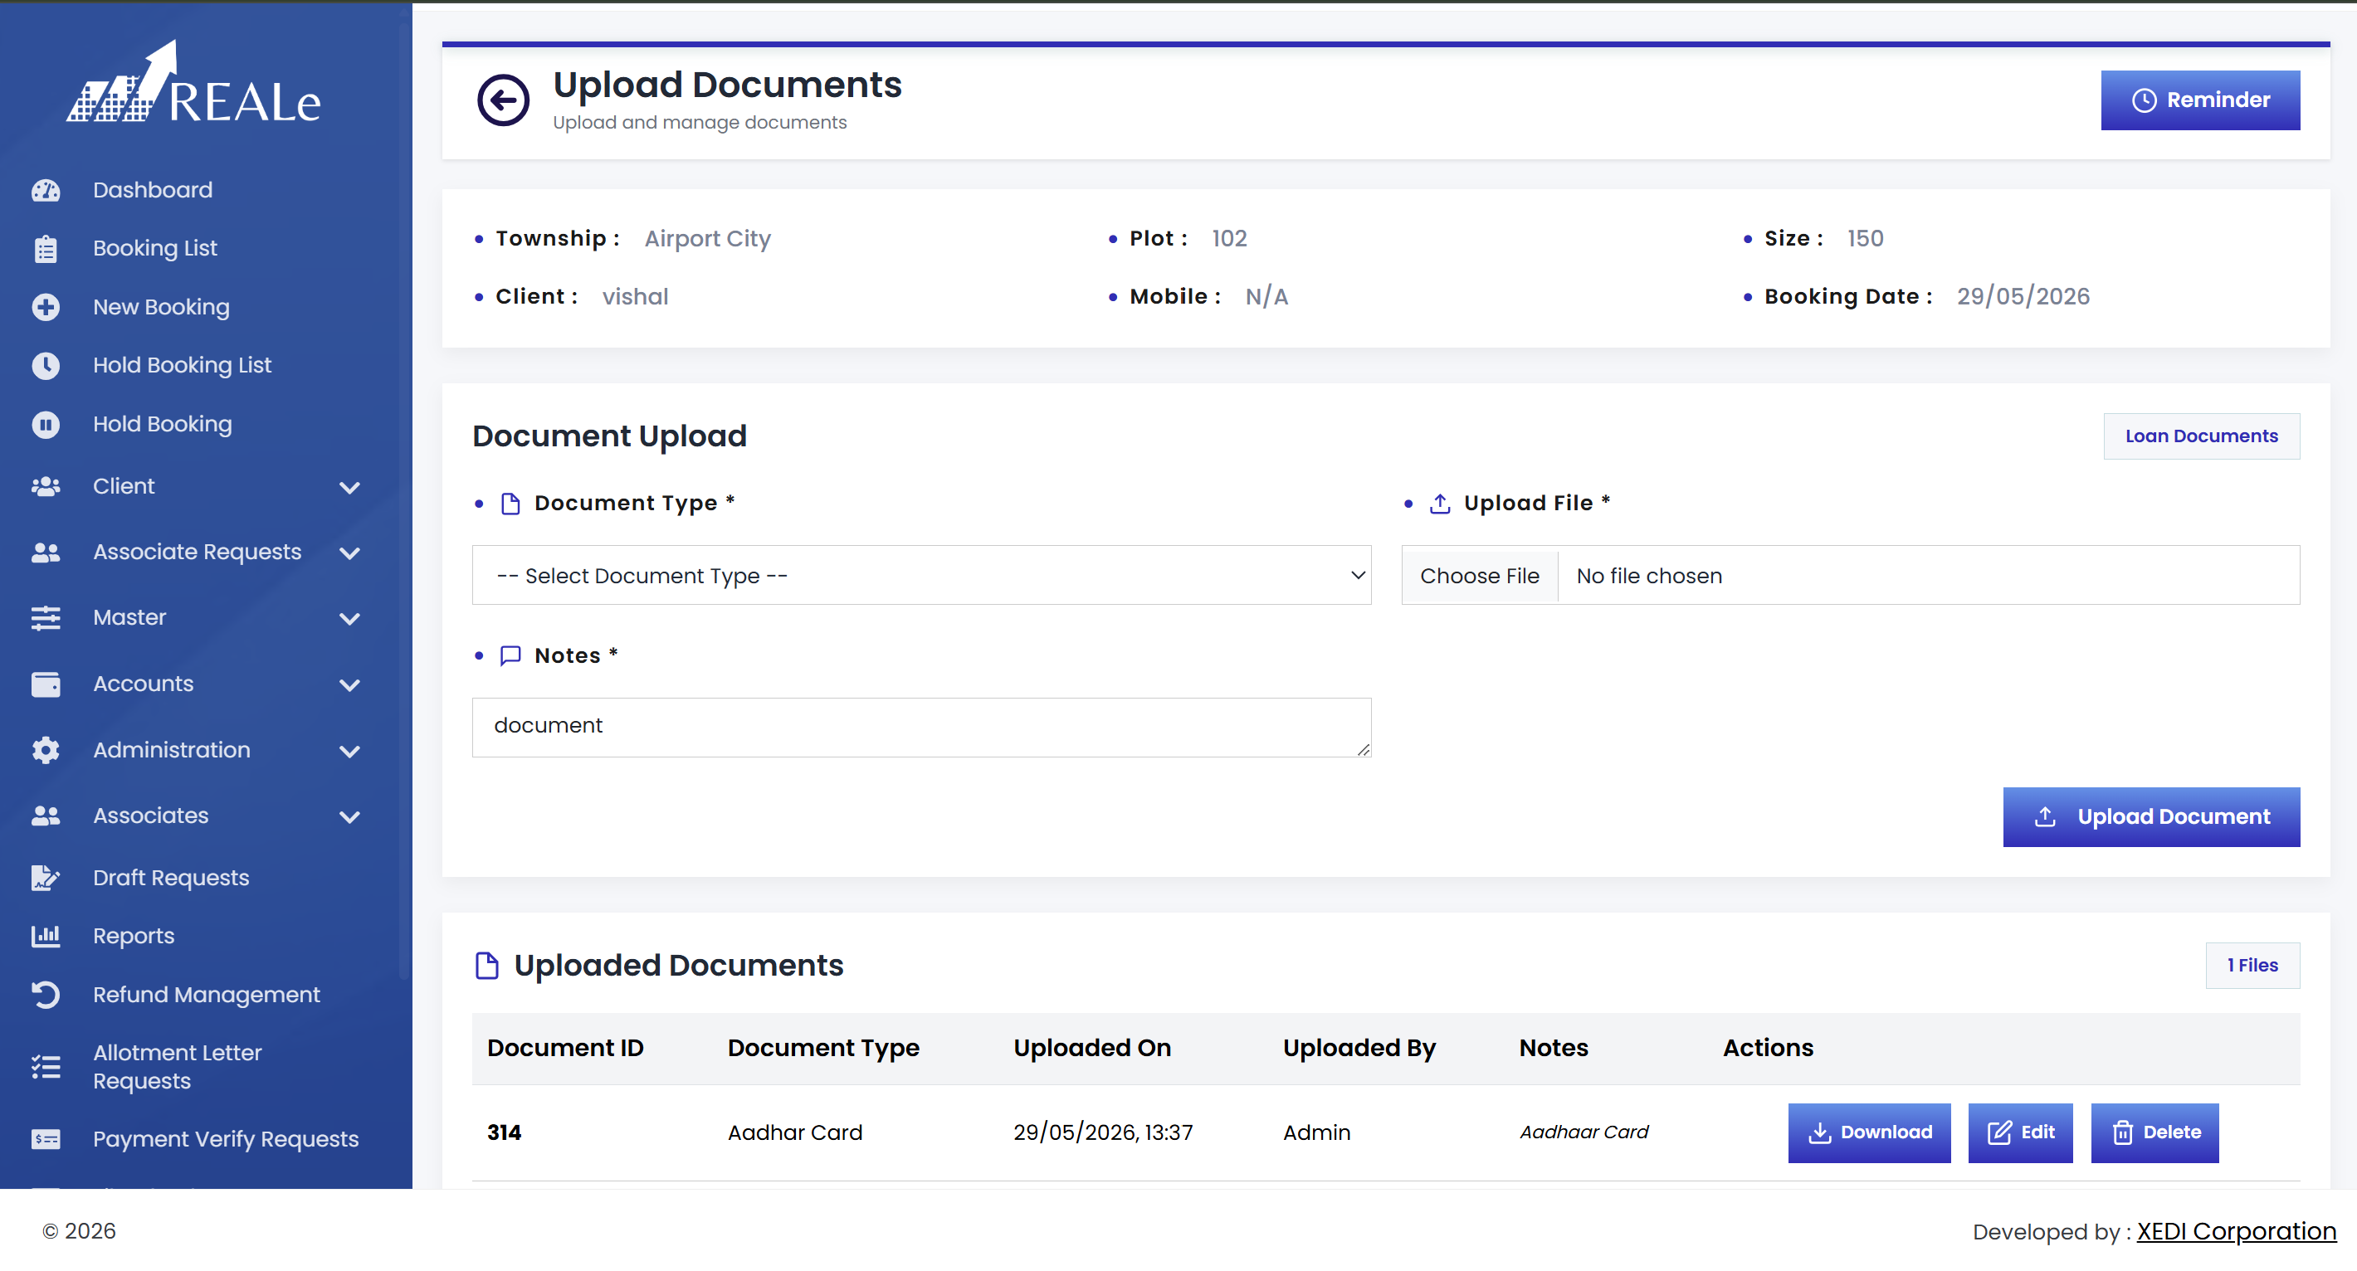Viewport: 2357px width, 1271px height.
Task: Click the Refund Management undo icon
Action: 46,995
